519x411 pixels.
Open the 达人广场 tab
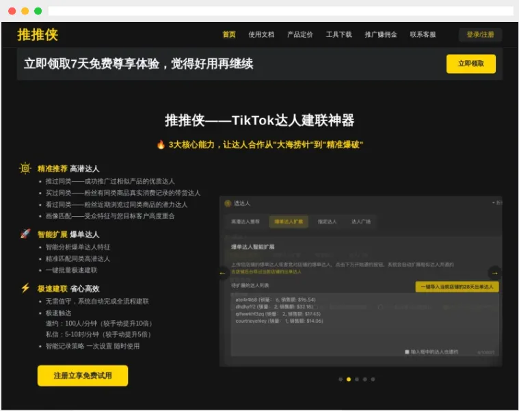click(x=361, y=222)
